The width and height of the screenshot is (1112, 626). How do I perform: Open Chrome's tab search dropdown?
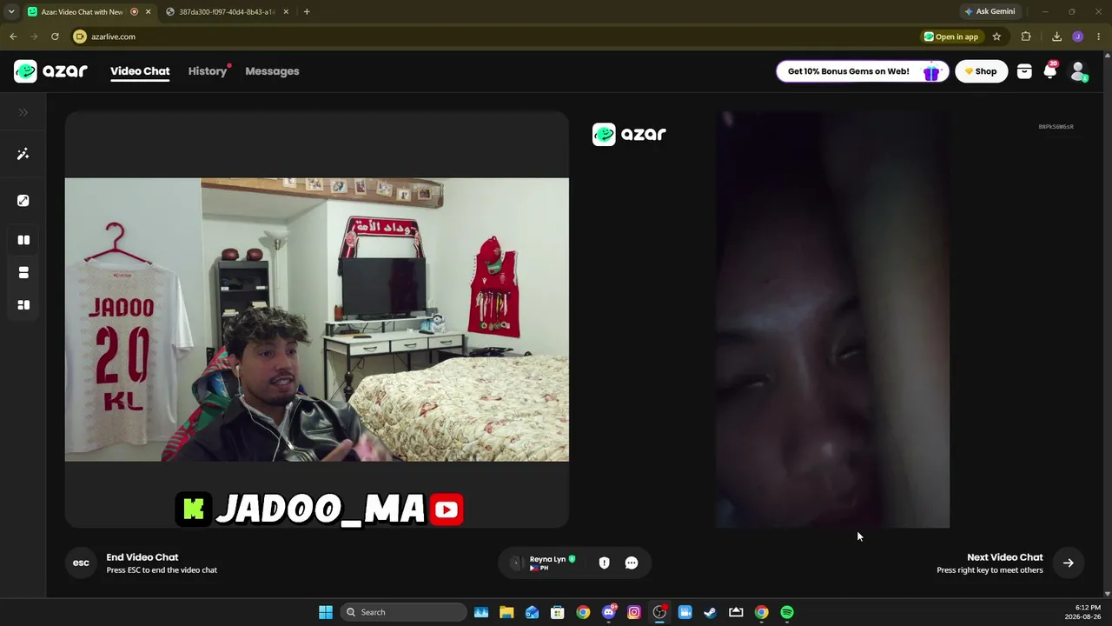click(x=11, y=11)
